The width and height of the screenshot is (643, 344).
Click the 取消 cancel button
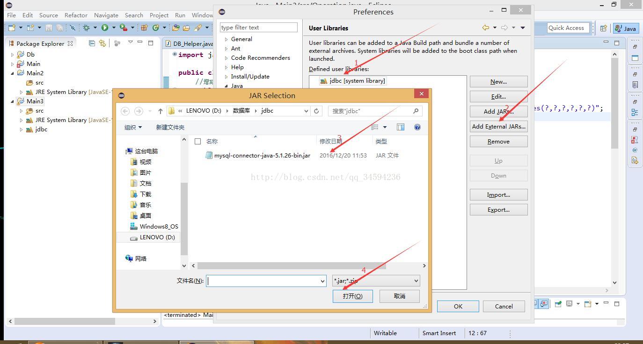[x=399, y=296]
